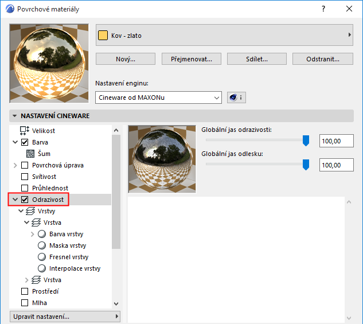Click the Sdílet button
The height and width of the screenshot is (324, 363).
257,59
